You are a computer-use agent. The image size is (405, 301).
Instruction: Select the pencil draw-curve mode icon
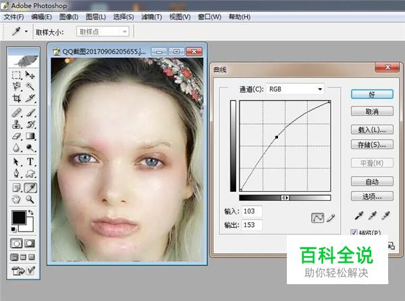click(x=331, y=217)
